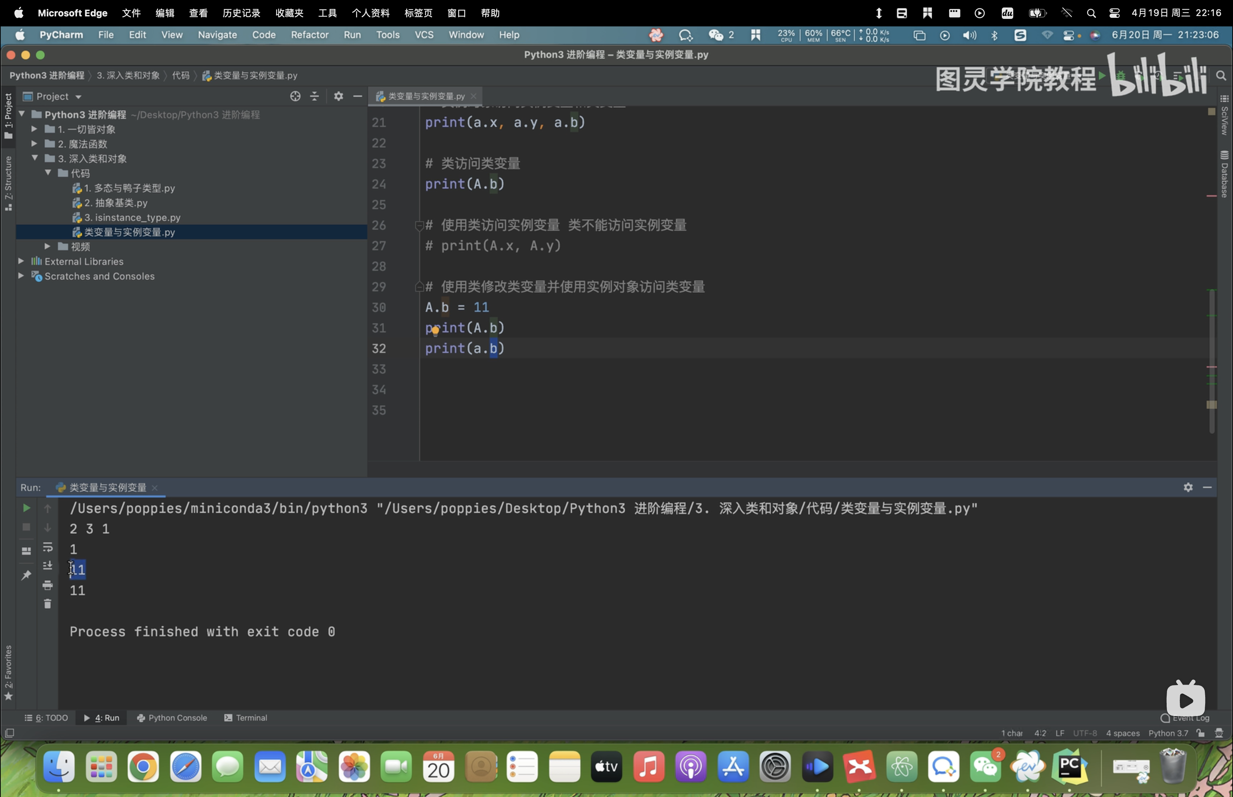The image size is (1233, 797).
Task: Collapse the 代码 folder
Action: coord(47,173)
